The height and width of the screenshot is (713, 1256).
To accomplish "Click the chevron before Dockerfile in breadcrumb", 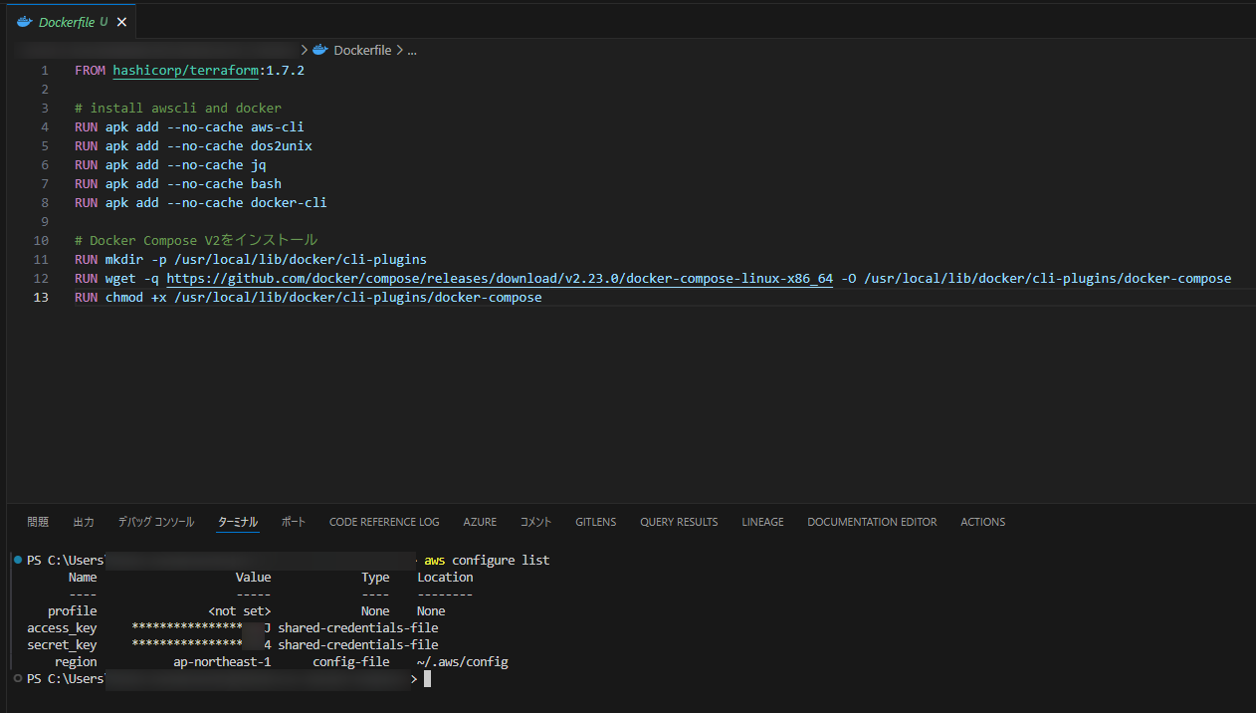I will coord(305,49).
